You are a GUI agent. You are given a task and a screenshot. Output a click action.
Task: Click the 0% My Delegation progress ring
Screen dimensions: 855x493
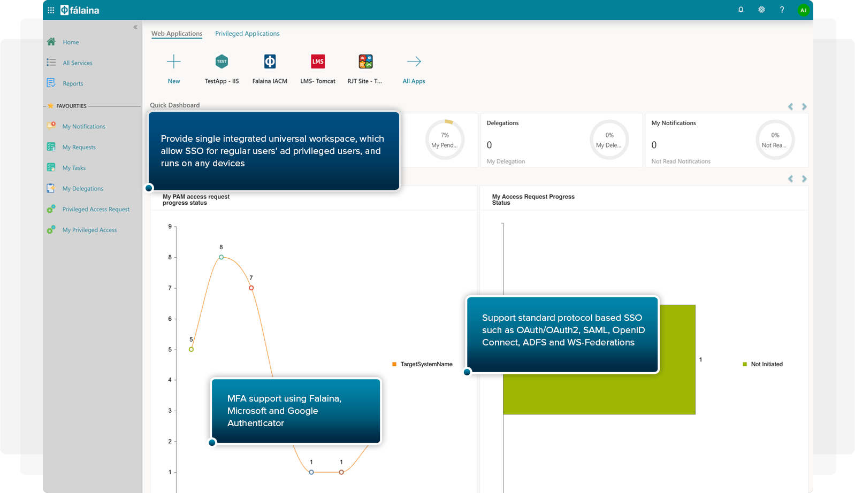609,140
